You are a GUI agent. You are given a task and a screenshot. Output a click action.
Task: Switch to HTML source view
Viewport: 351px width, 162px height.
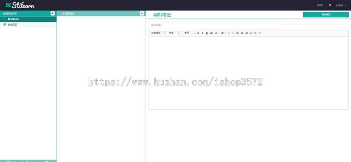(260, 33)
